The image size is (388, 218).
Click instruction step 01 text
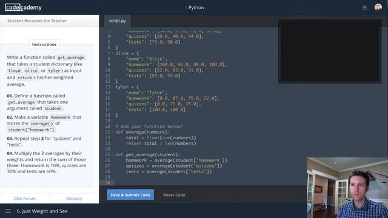[38, 102]
